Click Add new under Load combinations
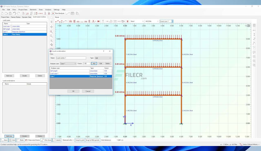 click(x=9, y=136)
